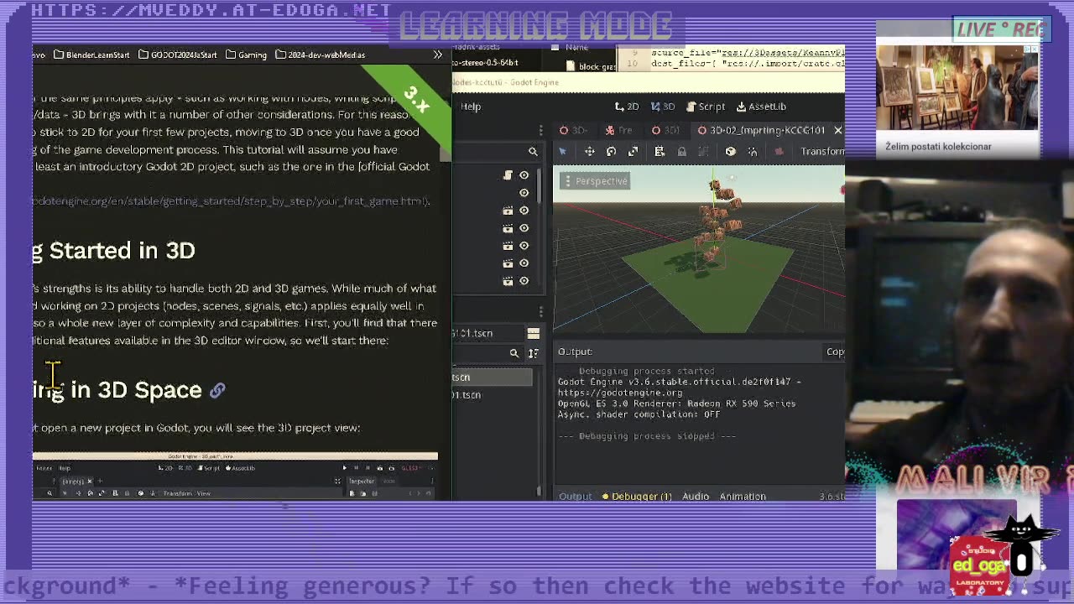Toggle use local space cube icon

tap(730, 151)
